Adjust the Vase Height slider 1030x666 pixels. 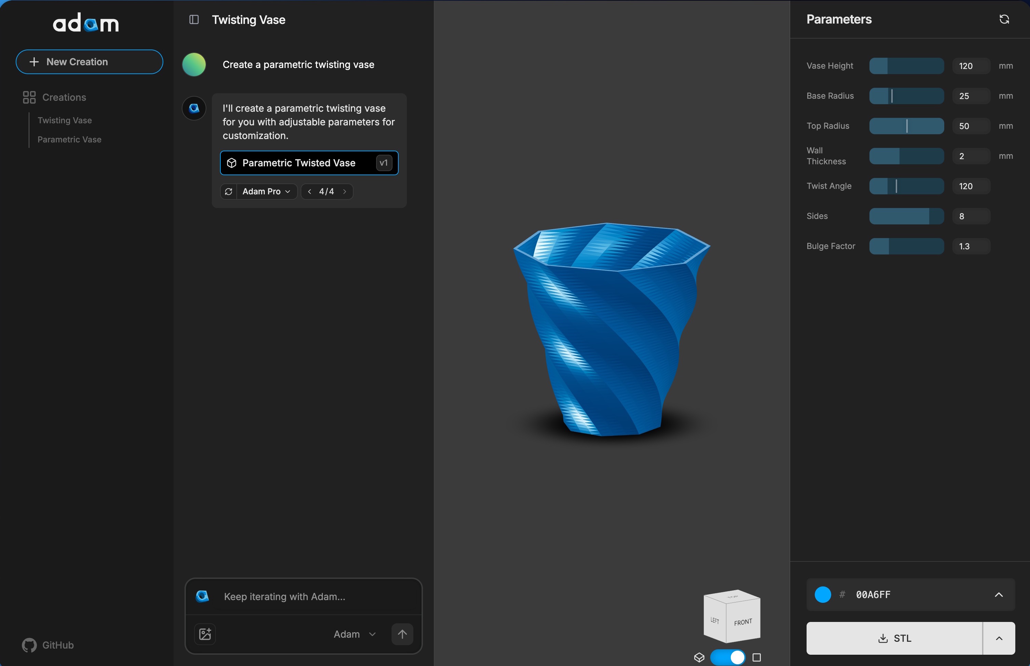(x=906, y=66)
